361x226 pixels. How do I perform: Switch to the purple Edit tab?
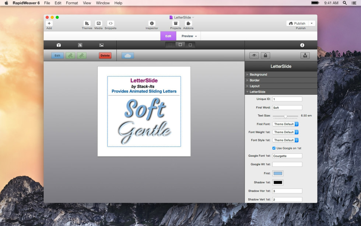(x=168, y=36)
